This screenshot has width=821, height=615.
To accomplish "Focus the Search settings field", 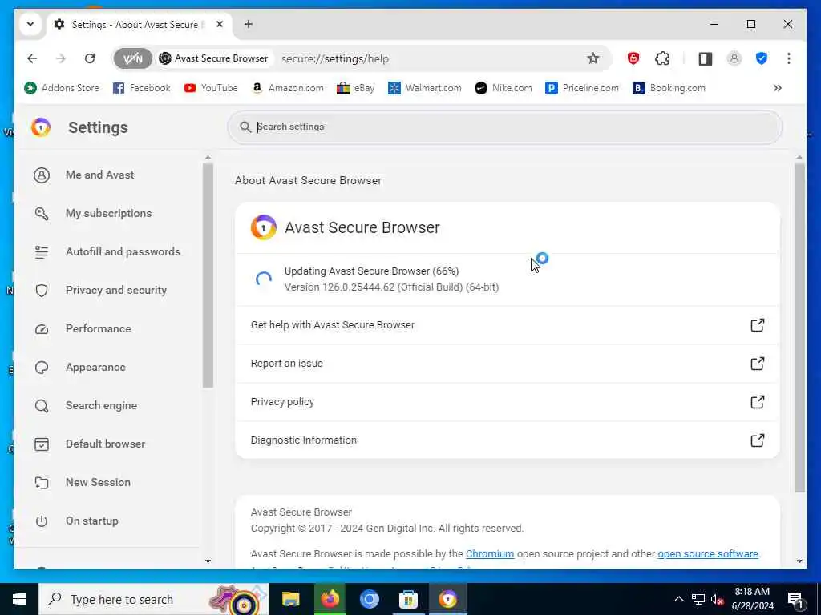I will point(505,127).
